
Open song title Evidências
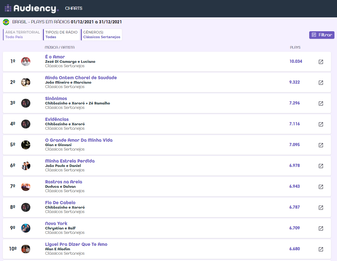(57, 119)
